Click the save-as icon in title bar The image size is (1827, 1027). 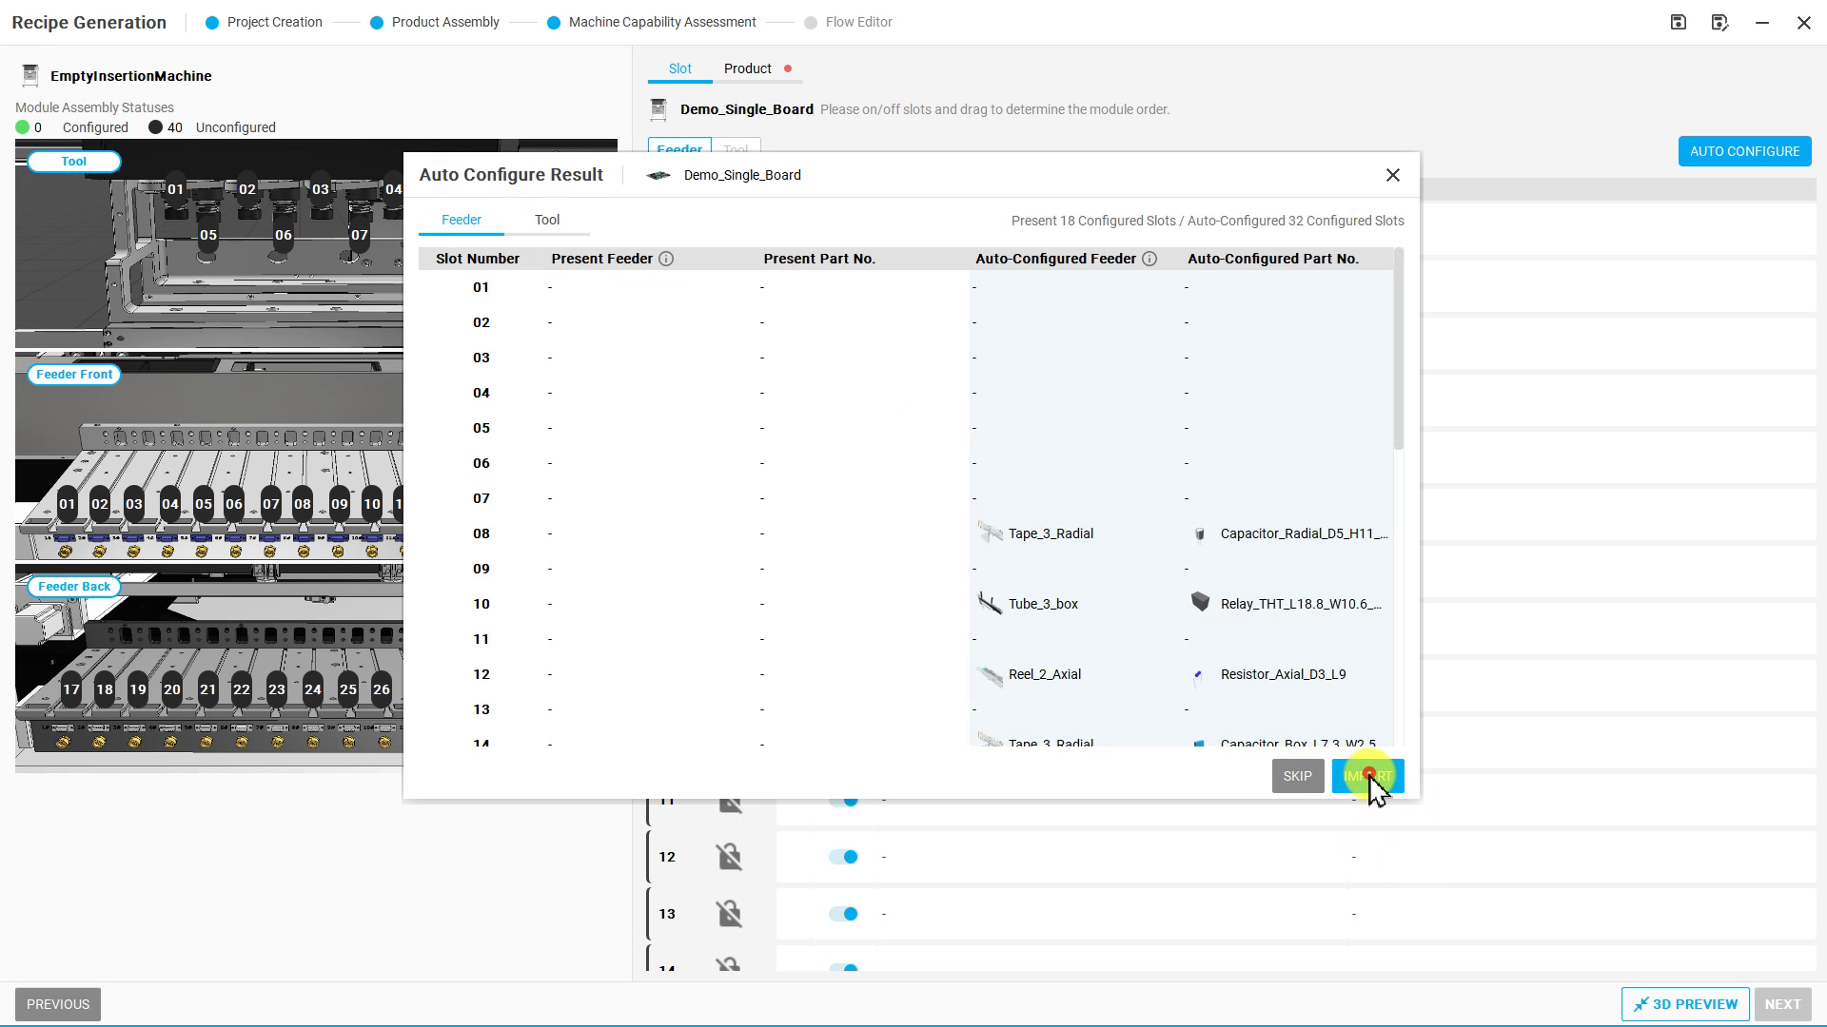click(x=1719, y=22)
